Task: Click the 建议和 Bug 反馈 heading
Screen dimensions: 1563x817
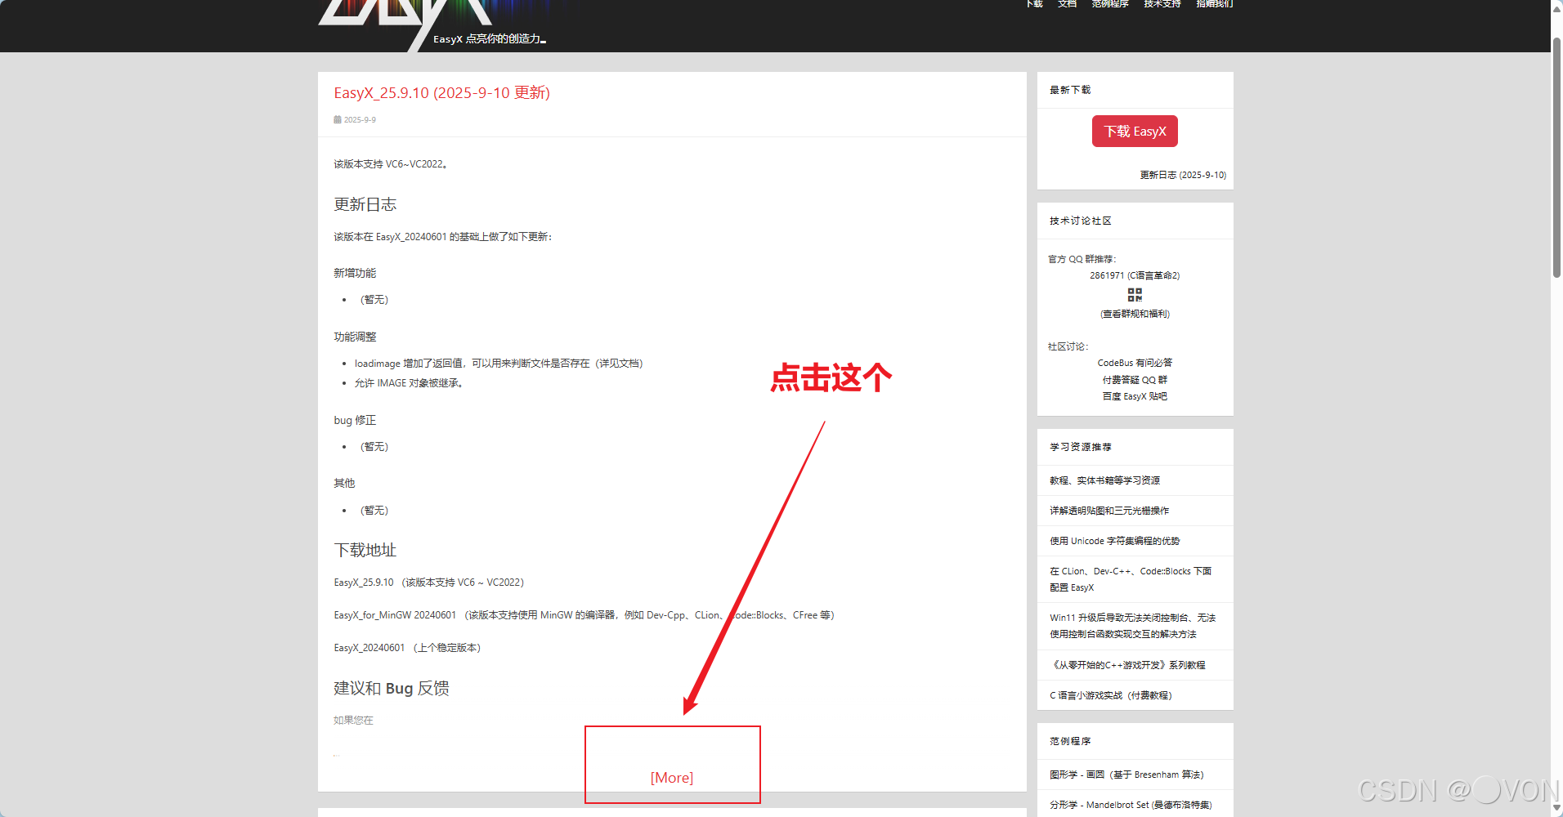Action: 392,688
